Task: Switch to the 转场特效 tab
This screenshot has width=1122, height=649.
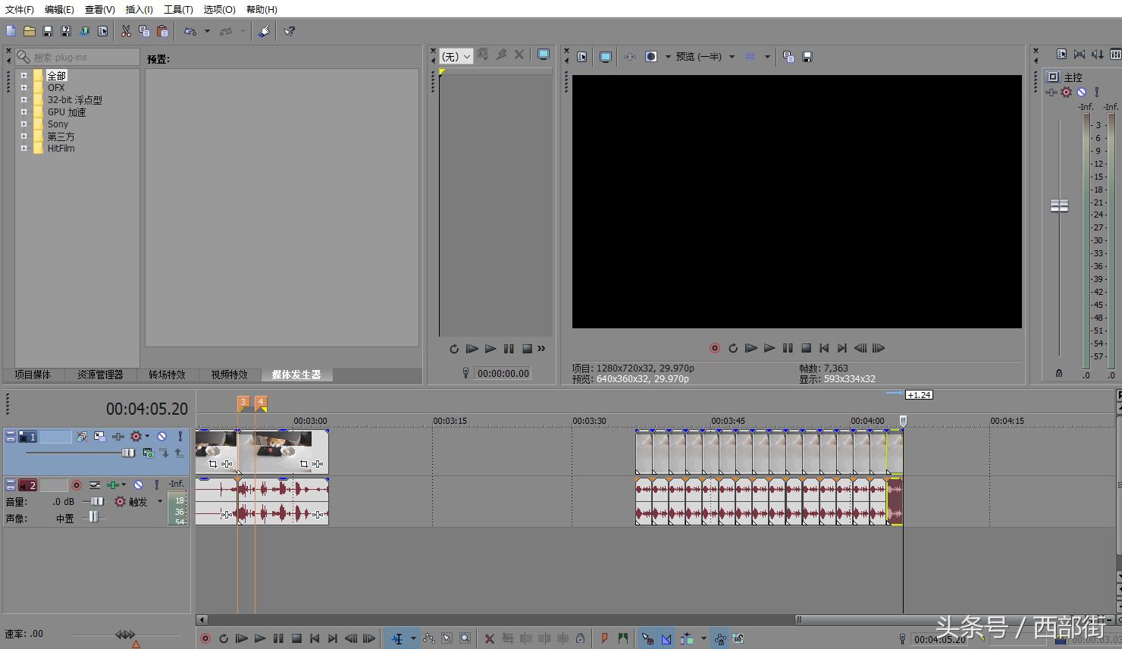Action: click(167, 375)
